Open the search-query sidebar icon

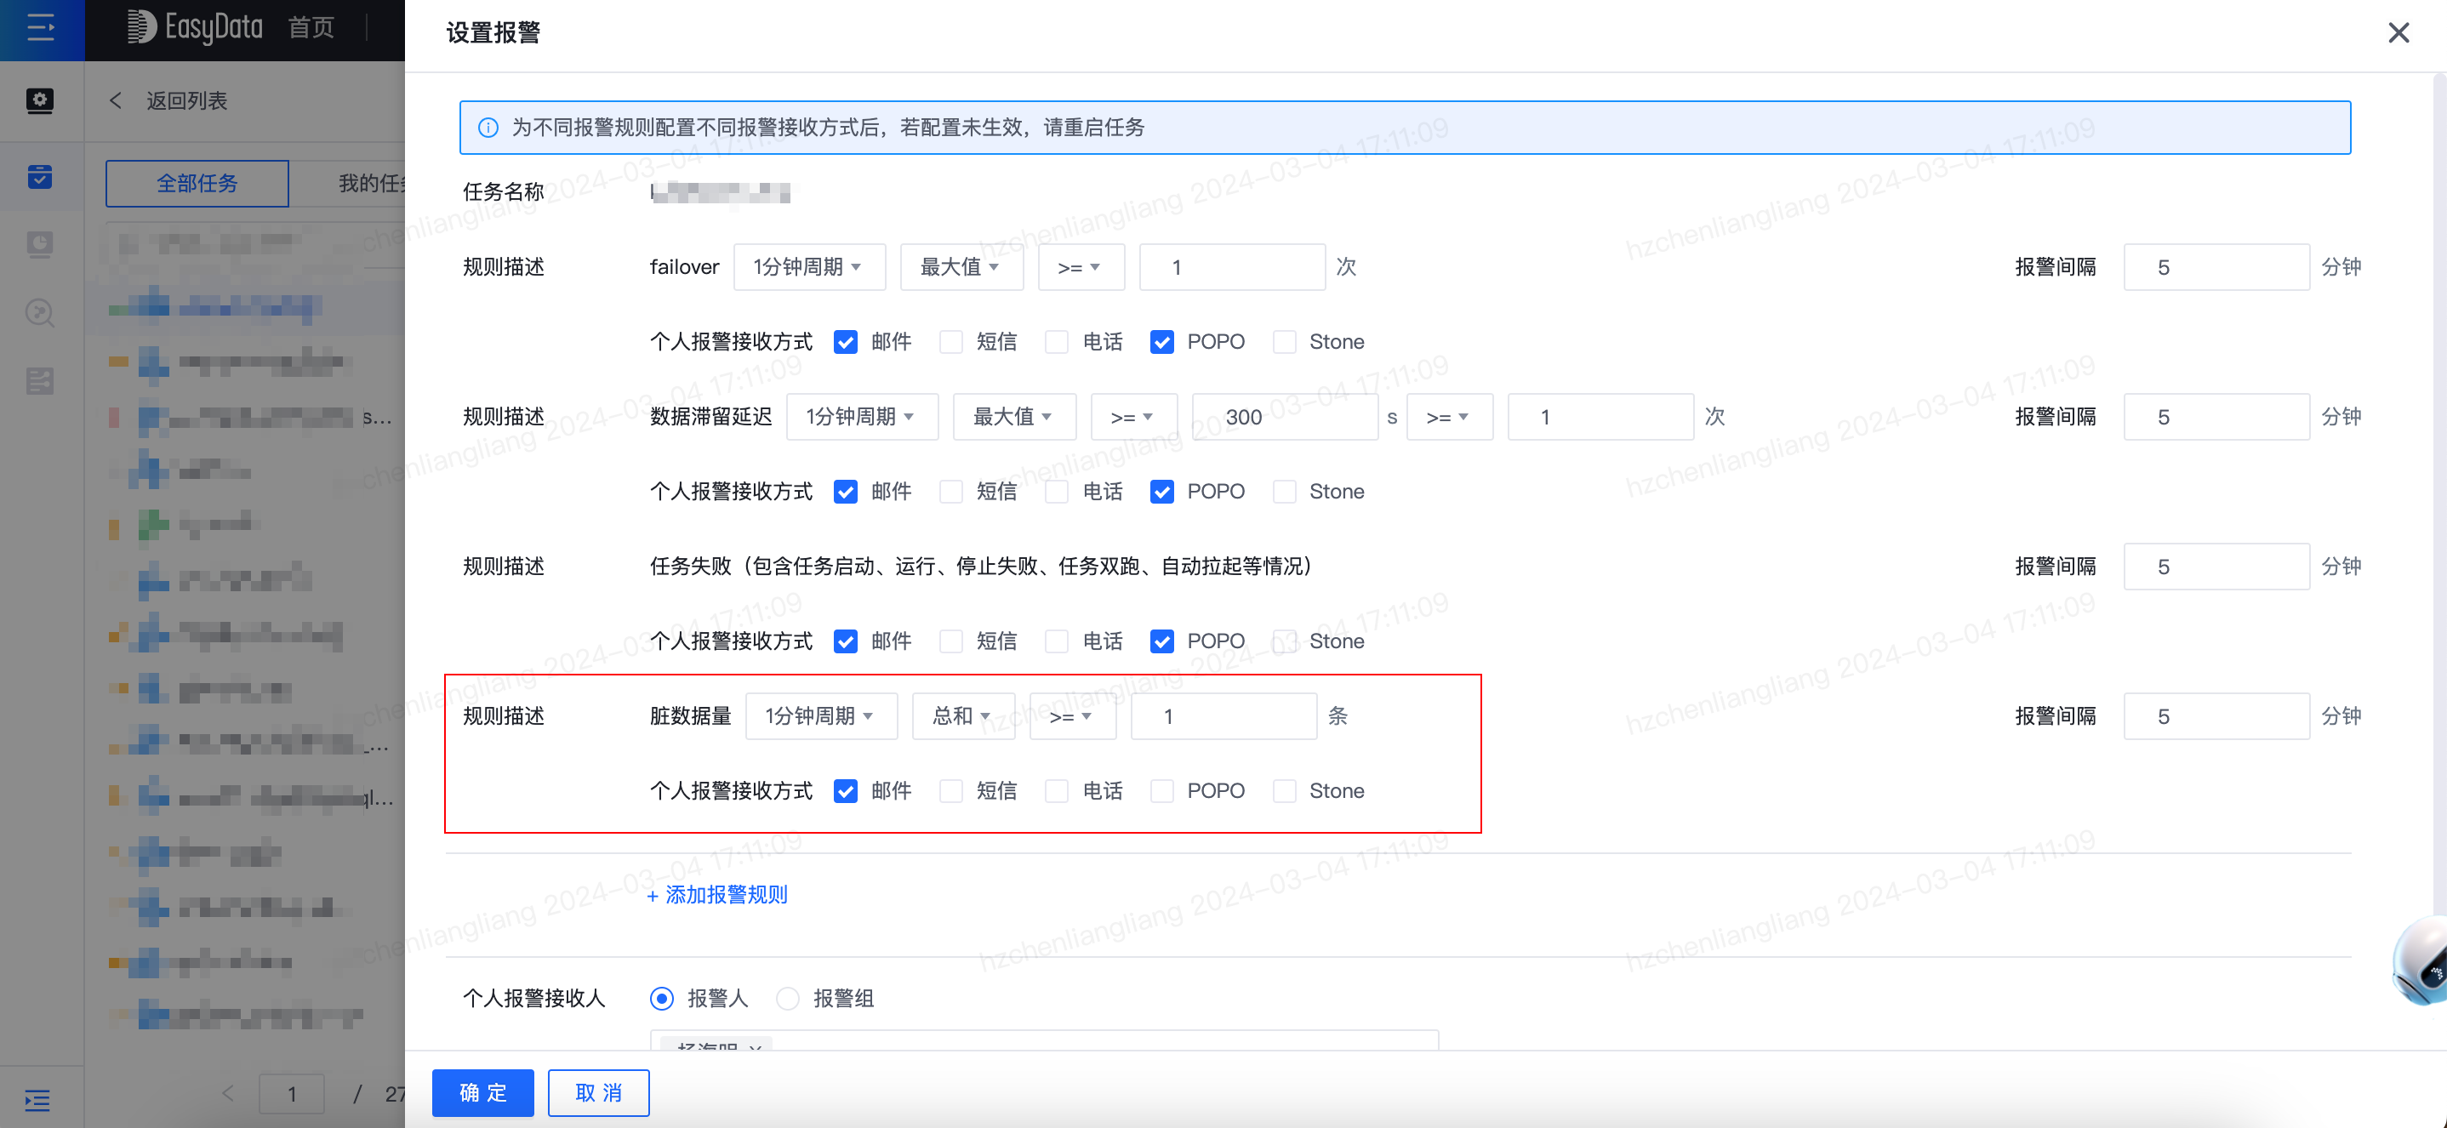(40, 312)
